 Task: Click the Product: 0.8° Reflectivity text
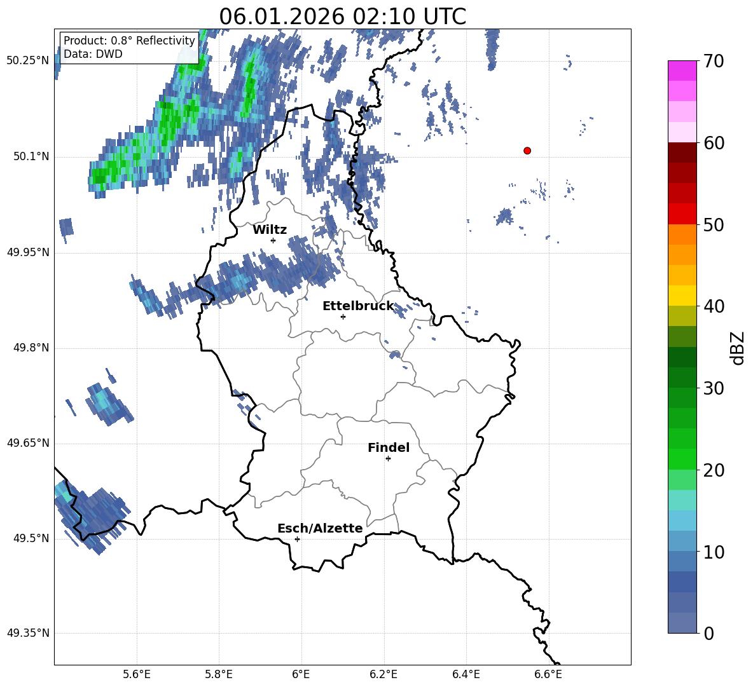click(x=129, y=40)
